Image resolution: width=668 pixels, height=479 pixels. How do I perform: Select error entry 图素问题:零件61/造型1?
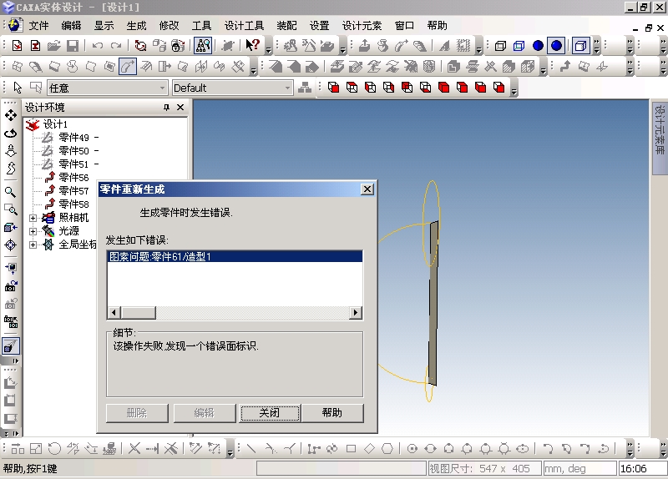point(235,256)
